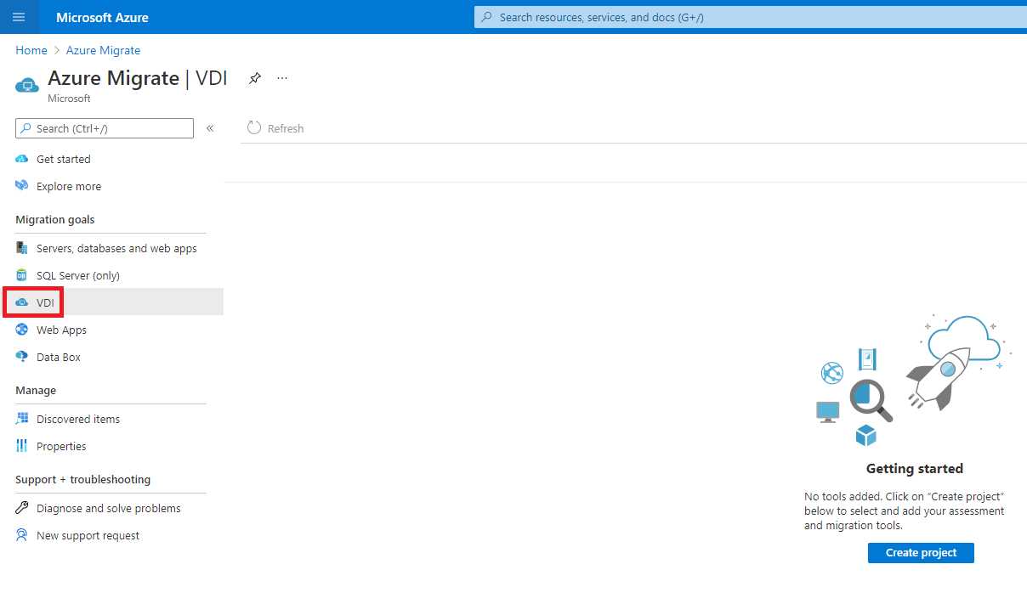Open Diagnose and solve problems
The height and width of the screenshot is (615, 1027).
[109, 508]
